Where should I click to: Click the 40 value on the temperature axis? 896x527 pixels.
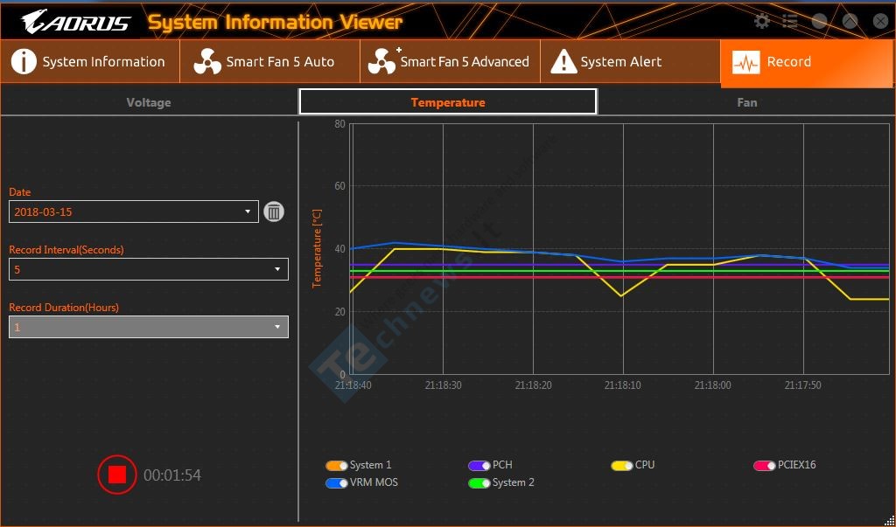point(339,249)
